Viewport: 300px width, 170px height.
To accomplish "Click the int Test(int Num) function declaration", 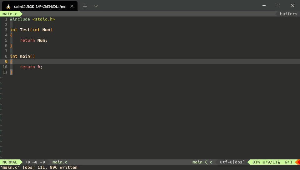I will 31,30.
